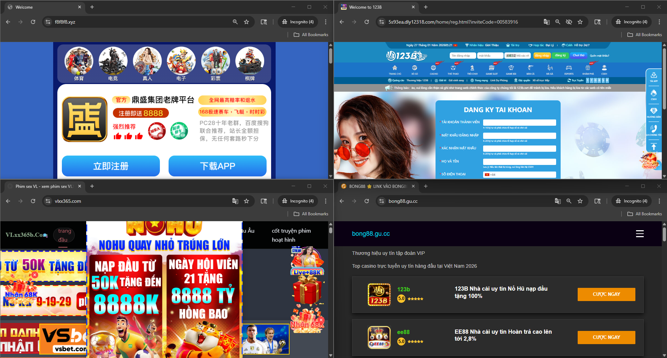Click the orange đăng nhập login button
The image size is (667, 358).
click(x=542, y=56)
